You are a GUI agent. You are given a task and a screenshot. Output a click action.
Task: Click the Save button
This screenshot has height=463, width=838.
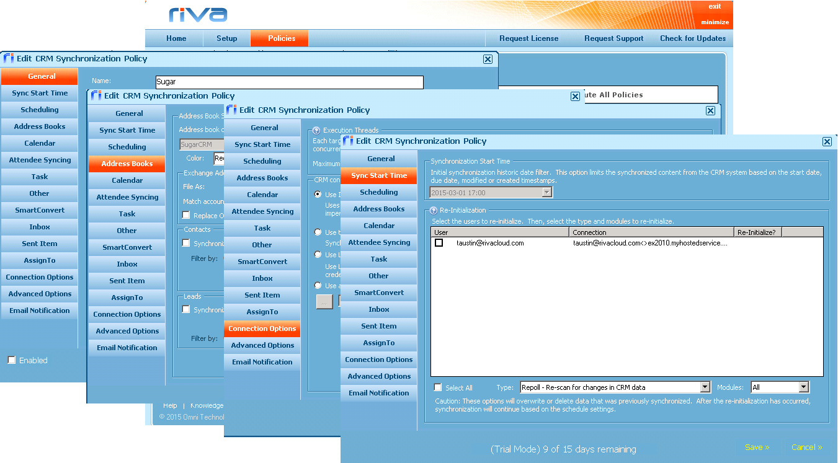coord(756,447)
